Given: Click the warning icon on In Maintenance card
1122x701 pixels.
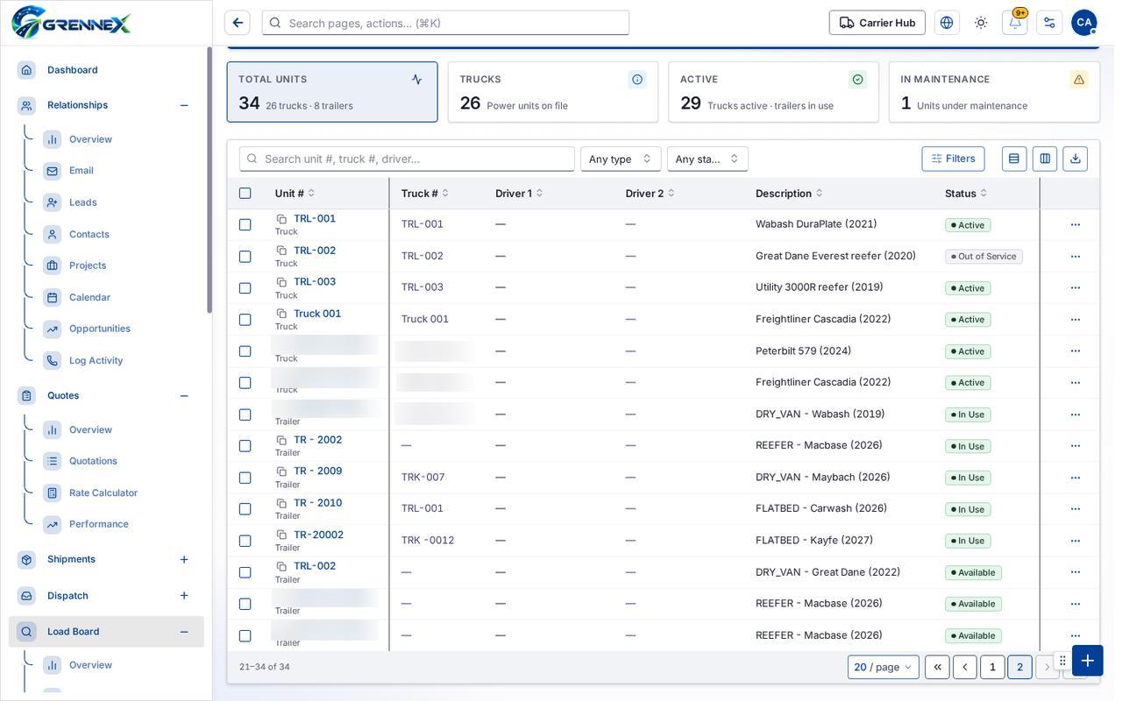Looking at the screenshot, I should [x=1079, y=80].
